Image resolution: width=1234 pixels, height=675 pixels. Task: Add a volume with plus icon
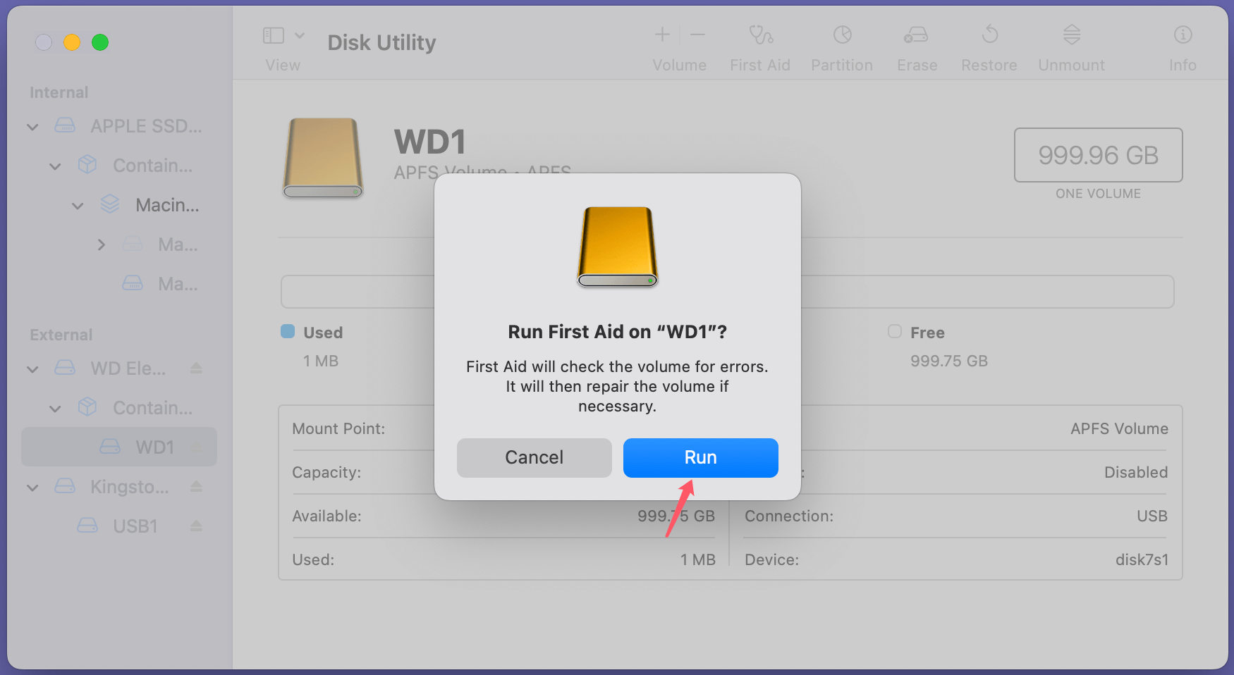(662, 35)
